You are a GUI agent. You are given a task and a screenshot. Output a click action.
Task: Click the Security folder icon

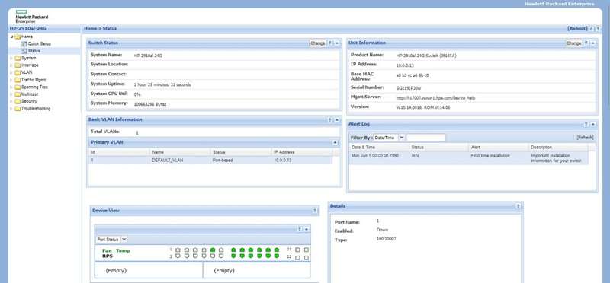pyautogui.click(x=18, y=101)
